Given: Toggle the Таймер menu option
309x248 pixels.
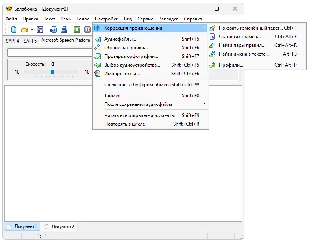Looking at the screenshot, I should tap(150, 96).
